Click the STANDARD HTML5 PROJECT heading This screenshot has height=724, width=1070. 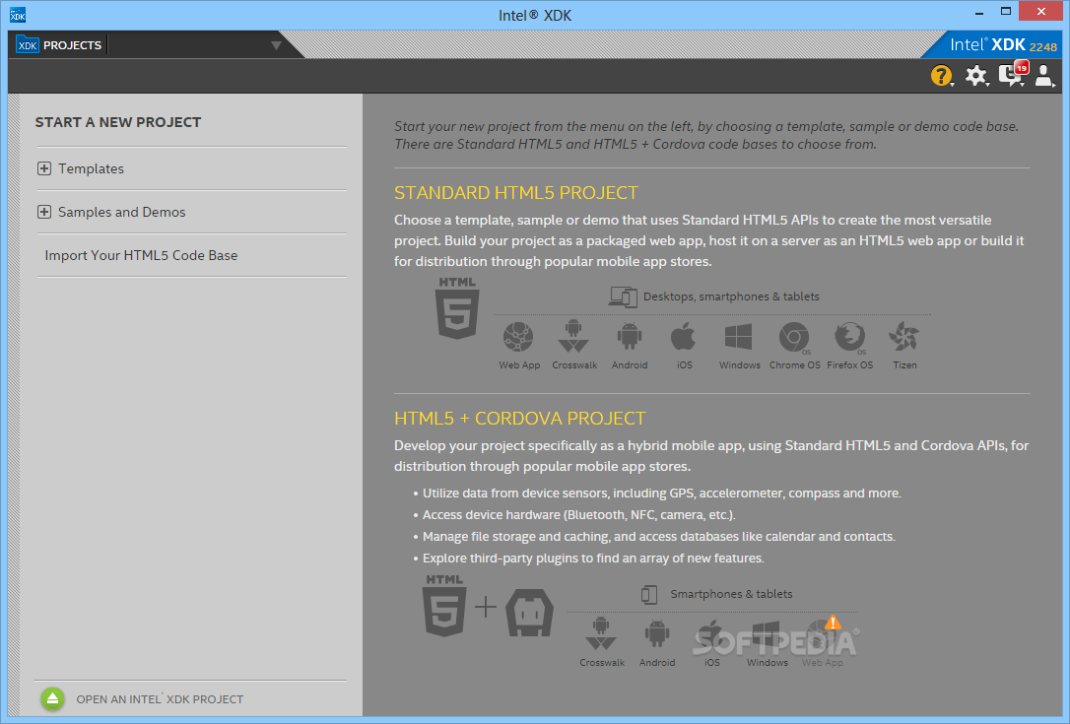click(516, 193)
